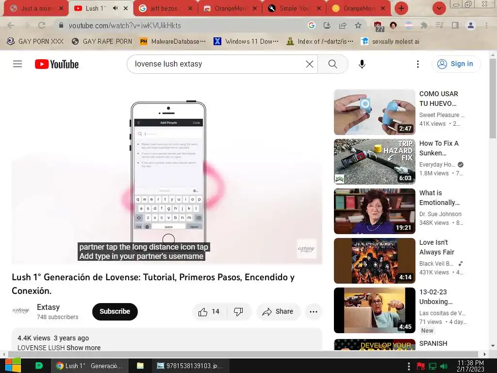
Task: Open the taskbar clock showing 11:38 PM
Action: [470, 366]
